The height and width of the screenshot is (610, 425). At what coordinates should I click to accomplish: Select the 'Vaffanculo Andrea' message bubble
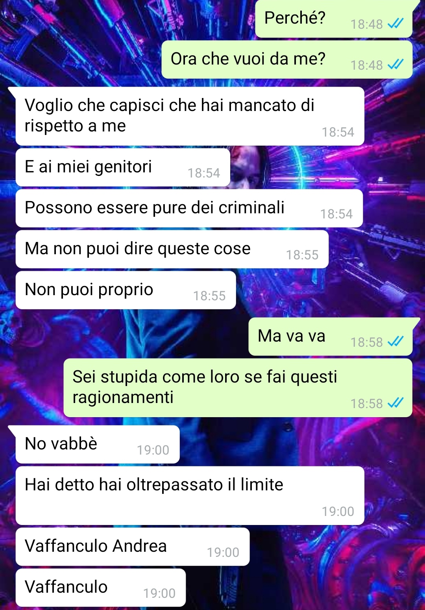pyautogui.click(x=133, y=547)
